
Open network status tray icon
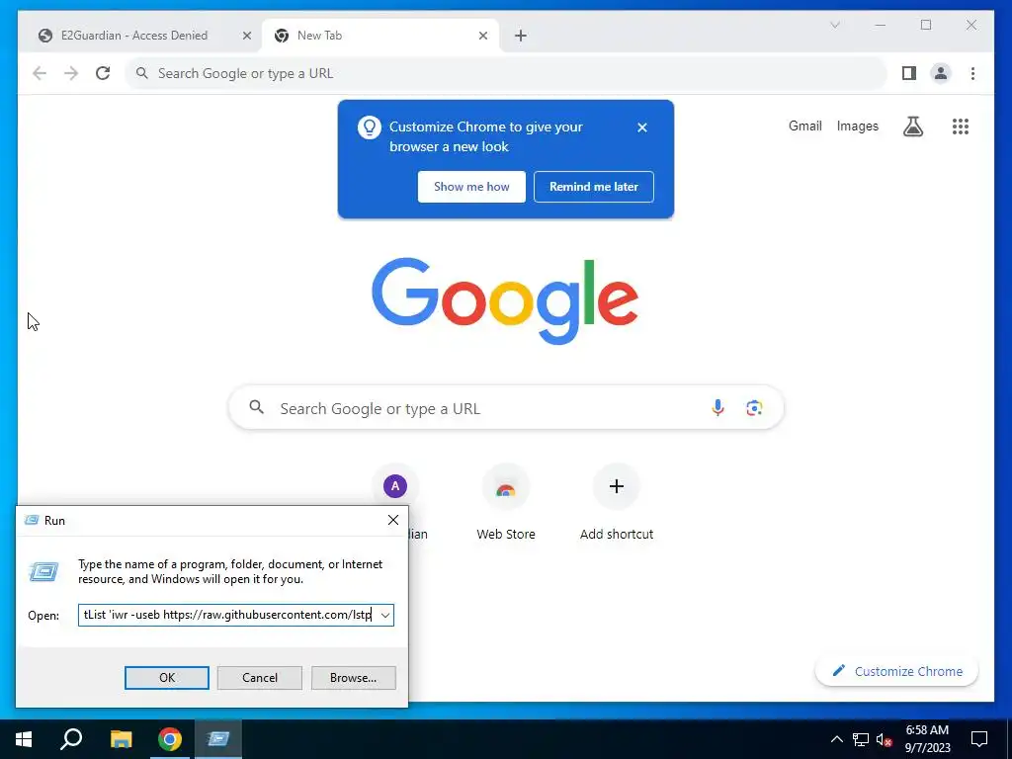pos(861,739)
